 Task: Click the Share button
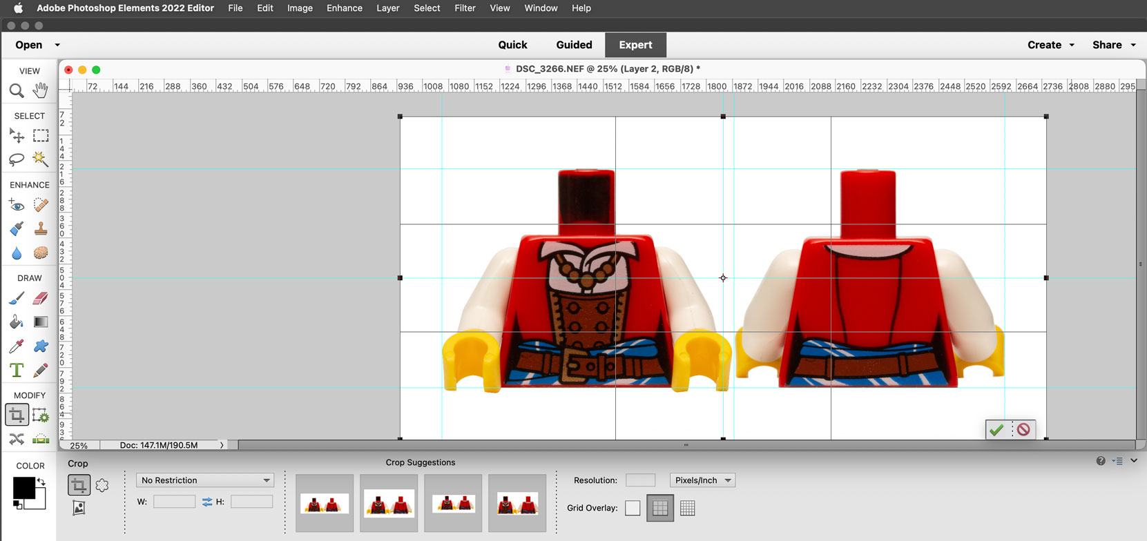[x=1107, y=45]
